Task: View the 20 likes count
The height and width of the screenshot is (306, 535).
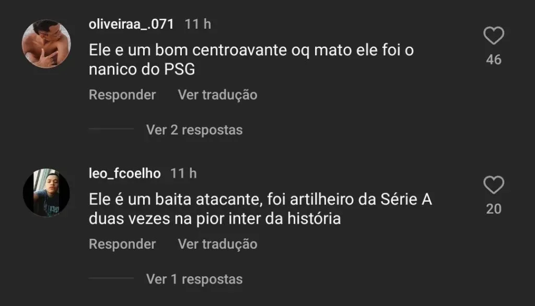Action: pos(493,209)
